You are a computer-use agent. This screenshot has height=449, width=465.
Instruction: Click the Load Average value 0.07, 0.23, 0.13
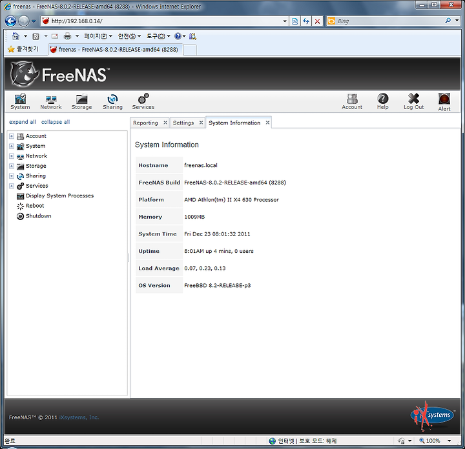coord(205,268)
